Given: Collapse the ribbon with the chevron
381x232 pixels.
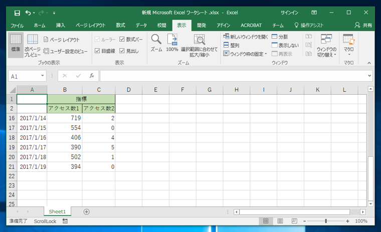Looking at the screenshot, I should [369, 63].
